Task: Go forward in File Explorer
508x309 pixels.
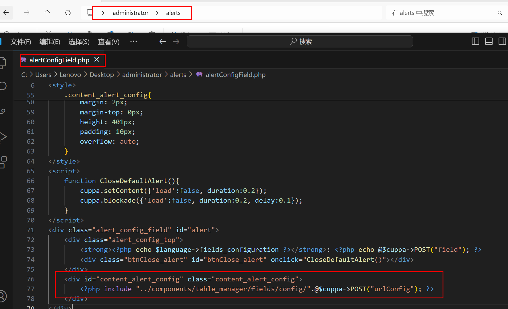Action: (x=27, y=13)
